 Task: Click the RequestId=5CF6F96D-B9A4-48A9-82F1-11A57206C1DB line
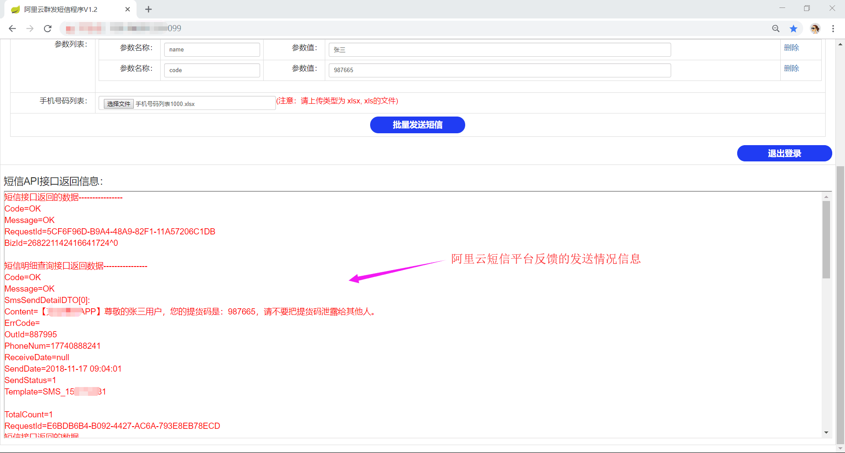tap(110, 232)
